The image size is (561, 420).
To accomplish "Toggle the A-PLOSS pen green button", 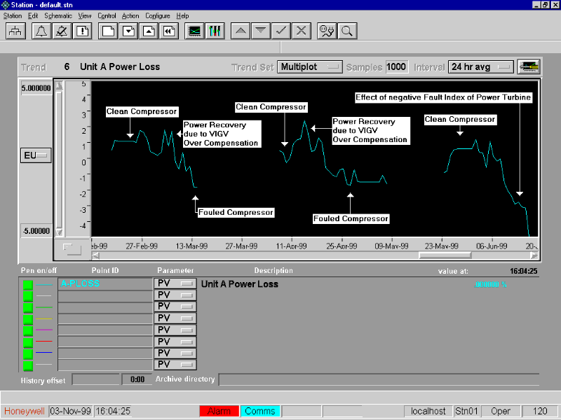I will tap(28, 284).
